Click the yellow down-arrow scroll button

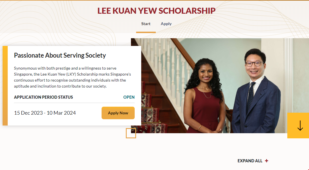298,126
